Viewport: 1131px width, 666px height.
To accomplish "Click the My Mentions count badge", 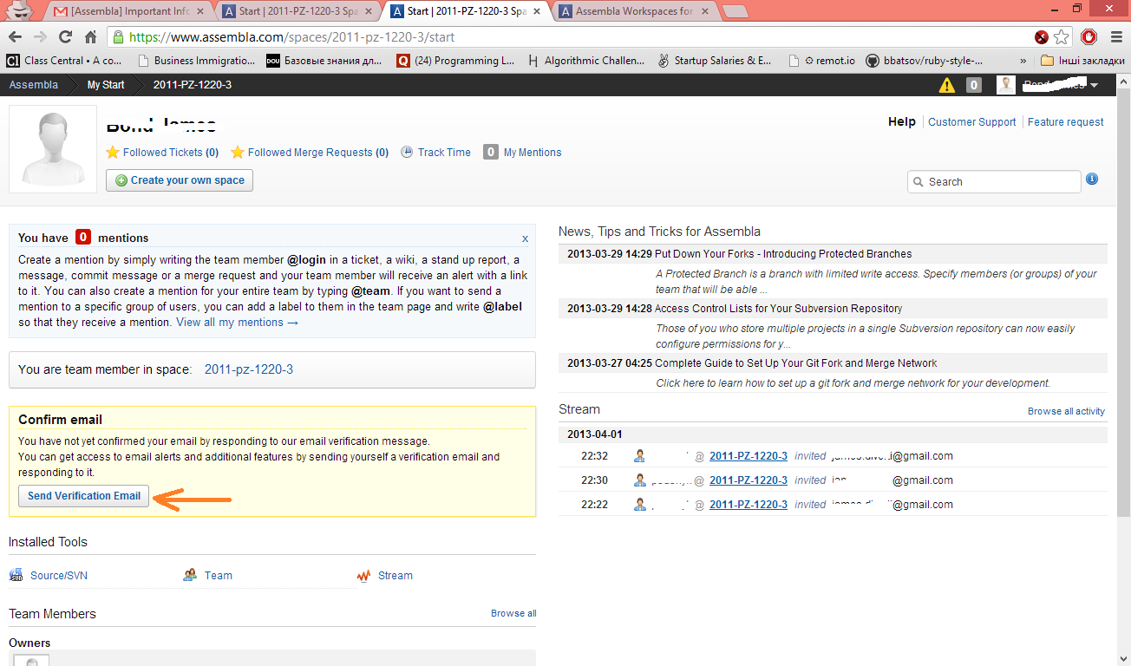I will [x=490, y=152].
